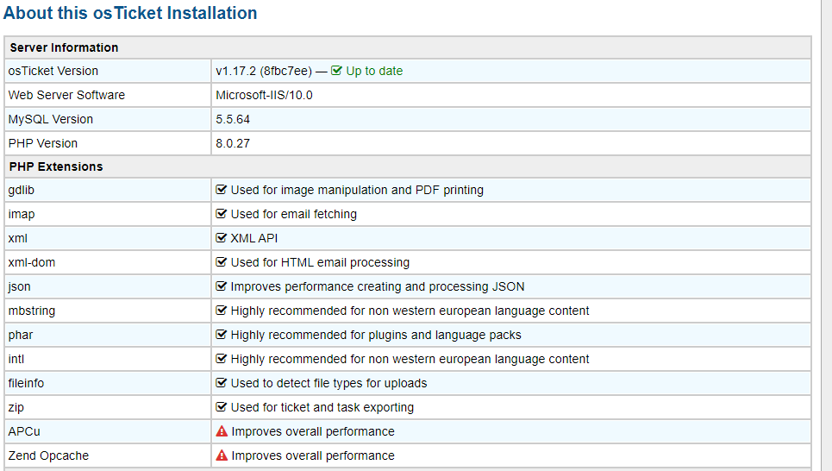Select the Microsoft-IIS/10.0 value cell
The image size is (832, 471).
click(264, 95)
